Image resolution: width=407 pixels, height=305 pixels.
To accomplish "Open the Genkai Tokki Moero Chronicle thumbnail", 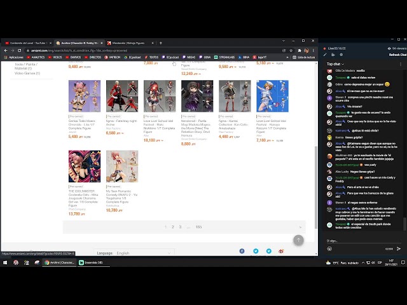I will 85,96.
